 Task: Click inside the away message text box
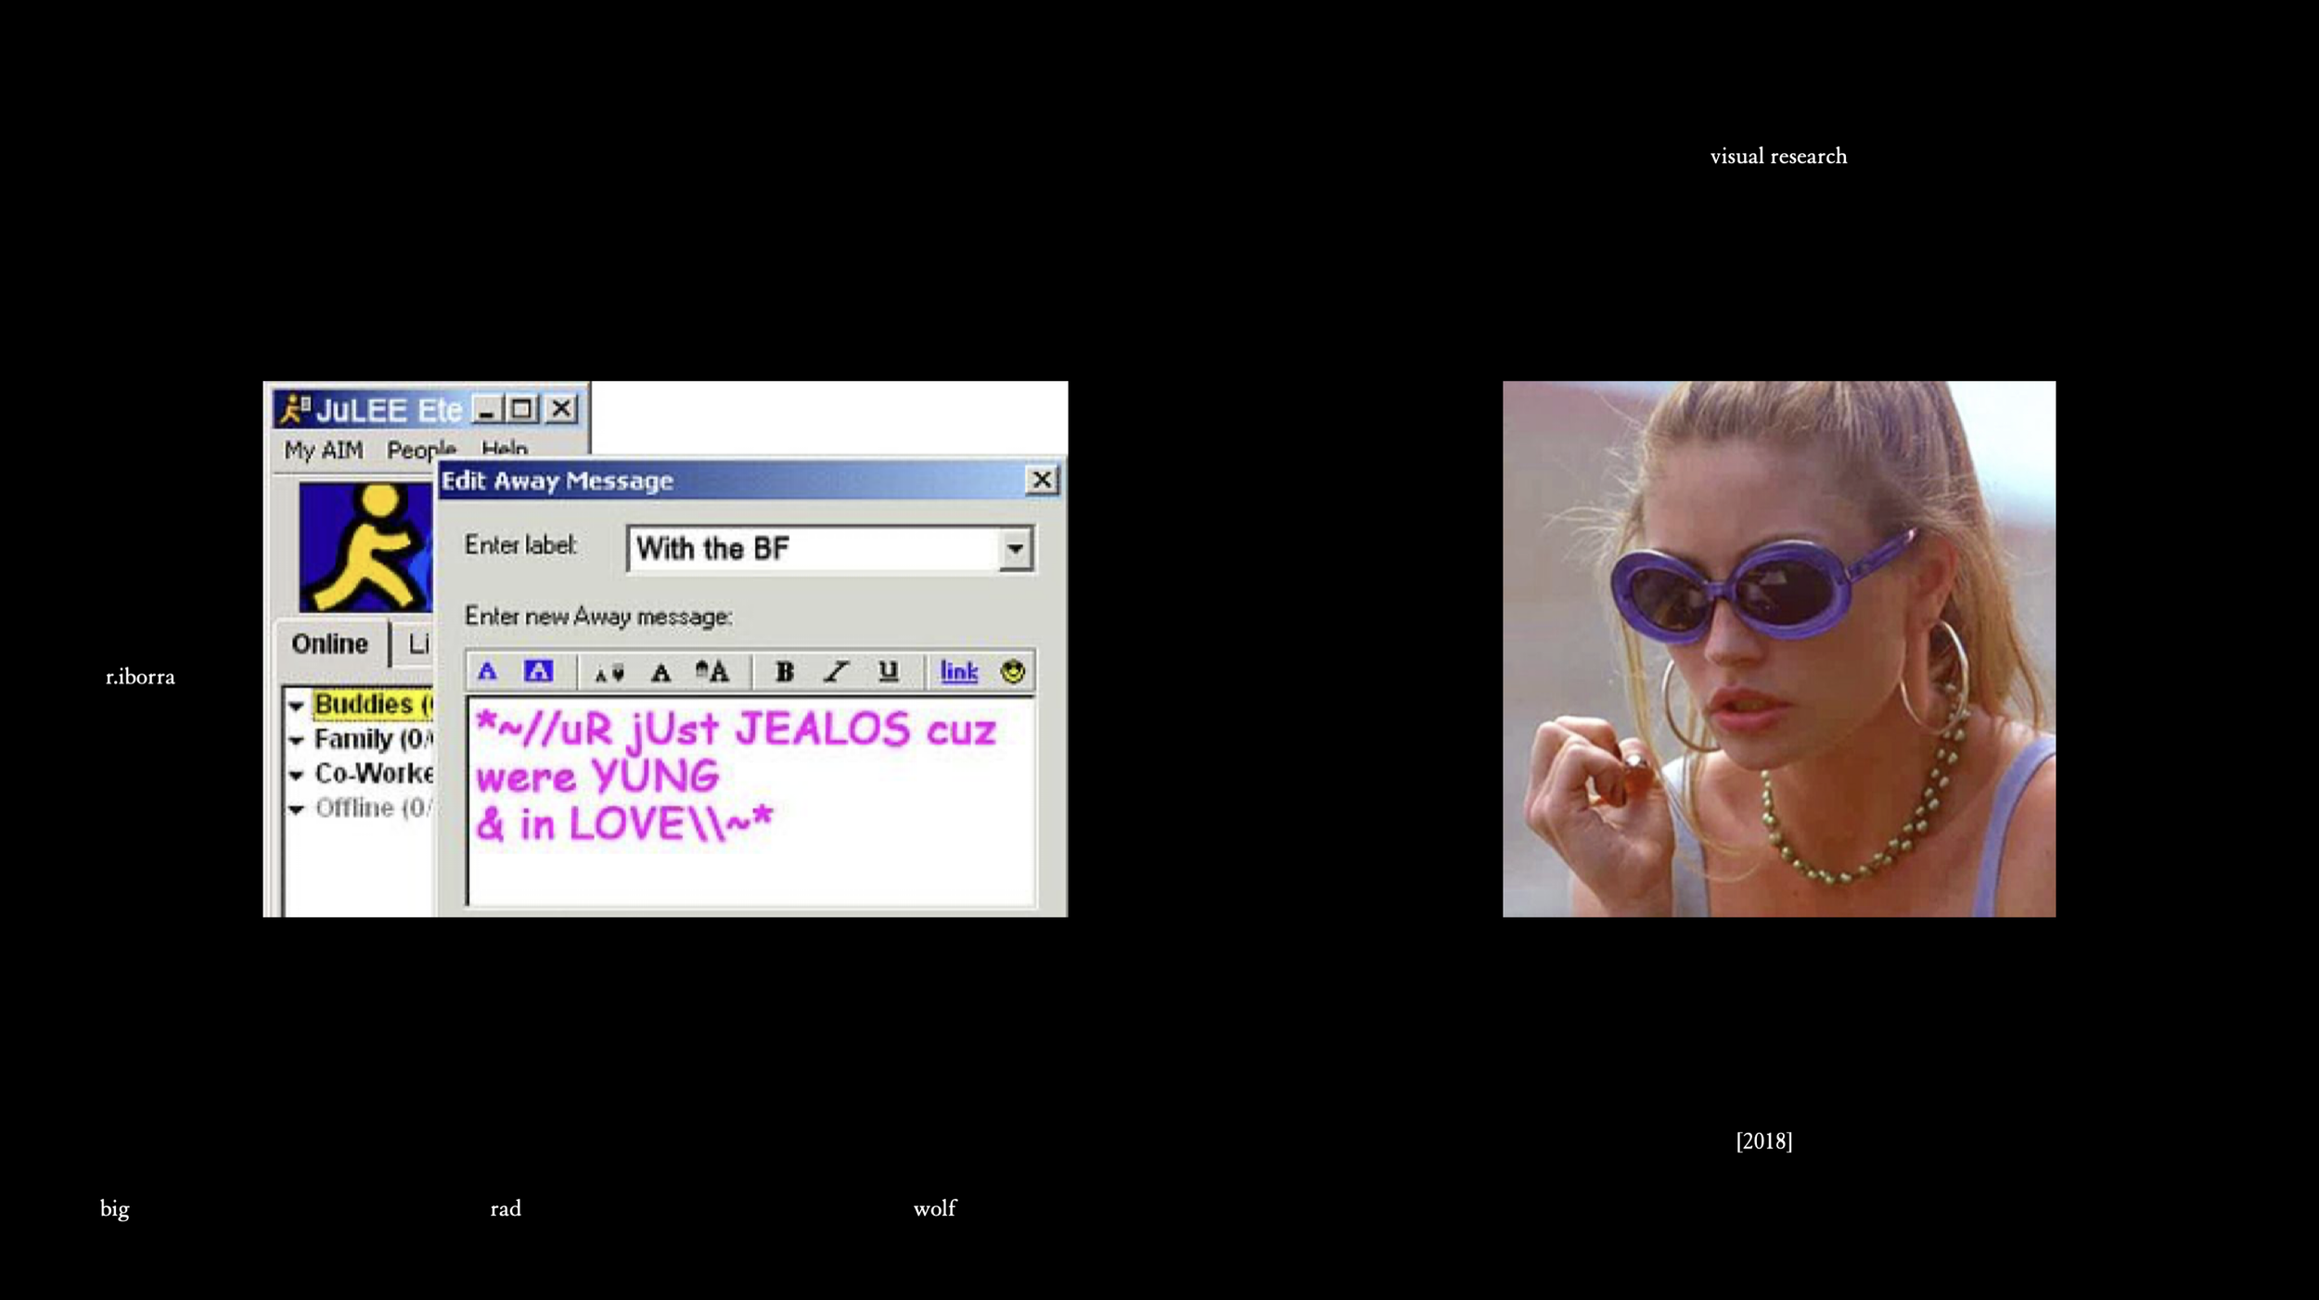click(751, 872)
